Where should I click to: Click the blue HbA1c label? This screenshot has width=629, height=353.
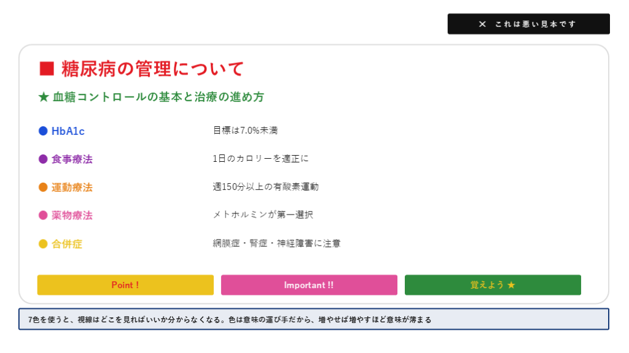click(68, 131)
